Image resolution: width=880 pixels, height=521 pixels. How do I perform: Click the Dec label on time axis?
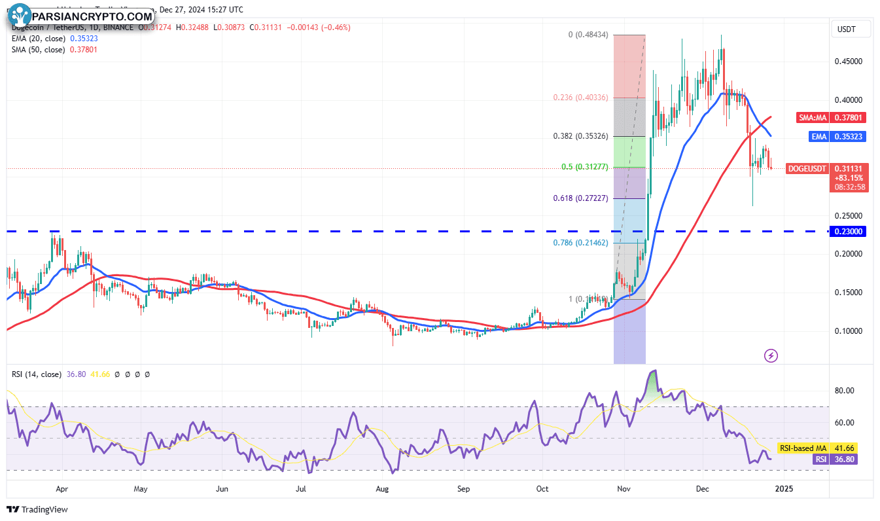[x=703, y=488]
